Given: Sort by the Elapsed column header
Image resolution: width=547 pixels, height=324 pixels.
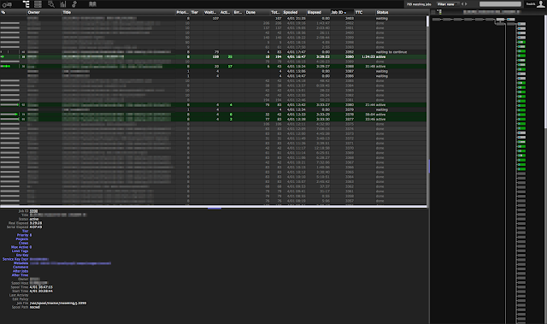Looking at the screenshot, I should tap(318, 12).
